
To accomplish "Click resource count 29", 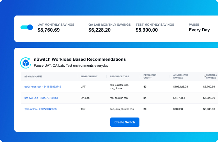I will point(145,109).
